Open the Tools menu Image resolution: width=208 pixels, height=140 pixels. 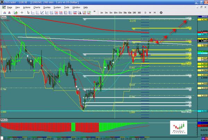pyautogui.click(x=67, y=7)
